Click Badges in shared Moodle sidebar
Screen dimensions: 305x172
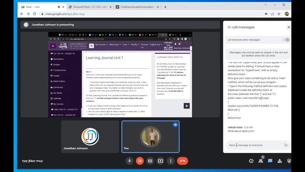(55, 64)
